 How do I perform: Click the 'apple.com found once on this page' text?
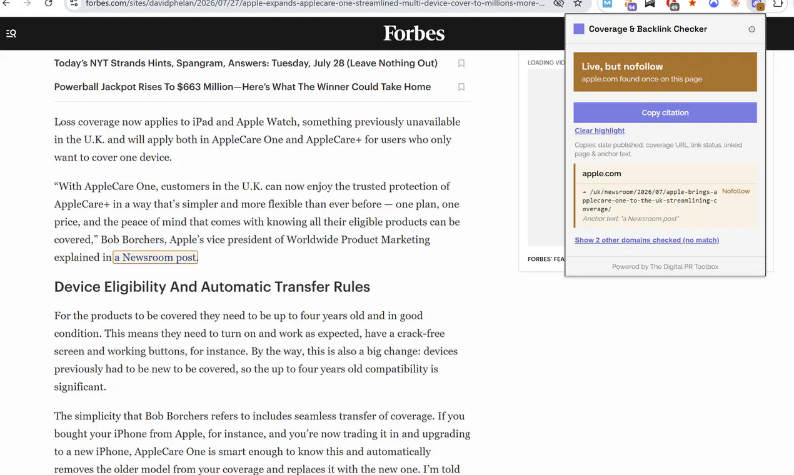click(642, 79)
